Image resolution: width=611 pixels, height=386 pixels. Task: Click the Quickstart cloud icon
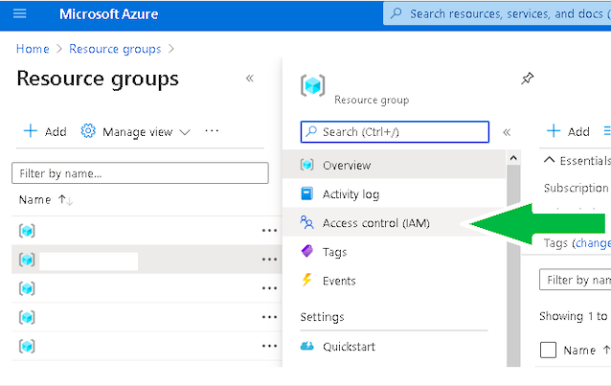click(307, 346)
